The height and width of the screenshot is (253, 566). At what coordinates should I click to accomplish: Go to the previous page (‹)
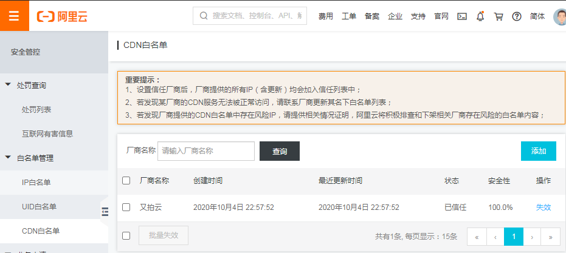[x=495, y=237]
